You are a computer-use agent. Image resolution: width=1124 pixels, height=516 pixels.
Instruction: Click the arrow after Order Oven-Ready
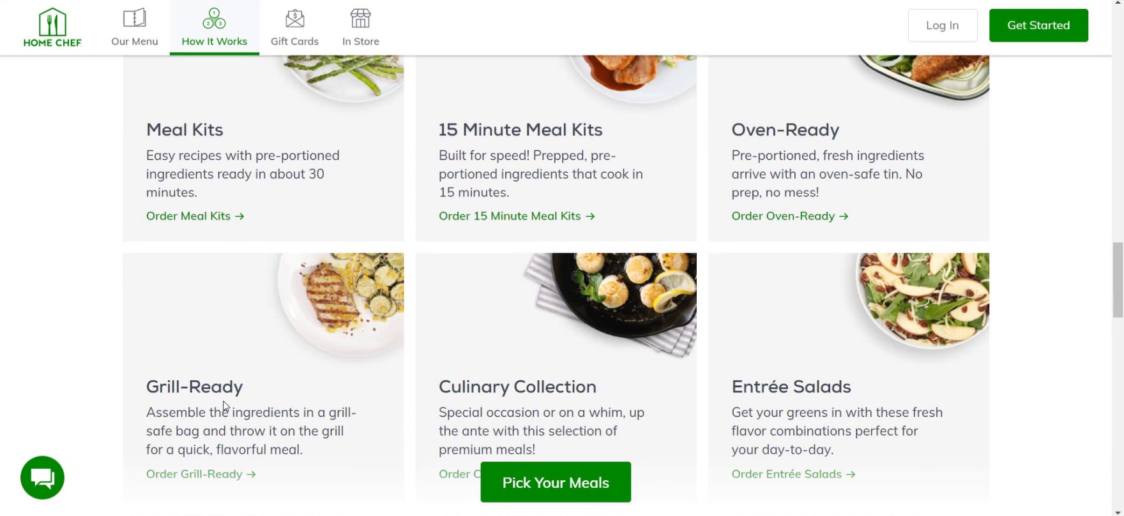point(844,216)
